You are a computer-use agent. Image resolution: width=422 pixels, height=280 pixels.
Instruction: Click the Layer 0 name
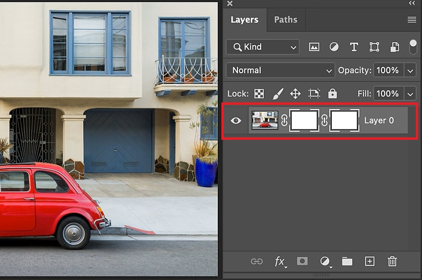click(379, 120)
